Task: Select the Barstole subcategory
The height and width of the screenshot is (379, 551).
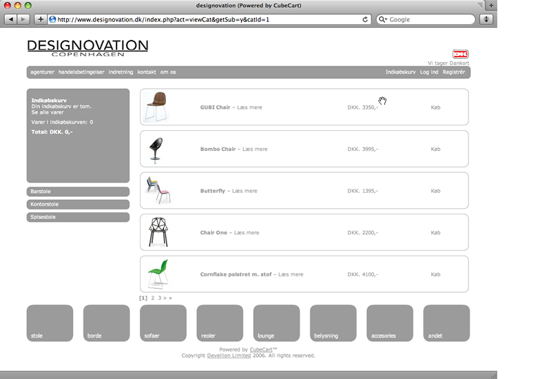Action: [78, 192]
